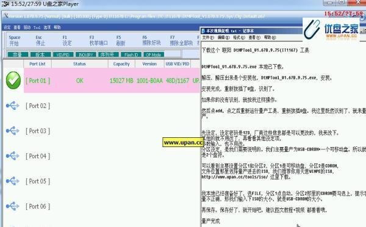This screenshot has height=227, width=366.
Task: Select the Port 01 row in list
Action: pyautogui.click(x=112, y=81)
